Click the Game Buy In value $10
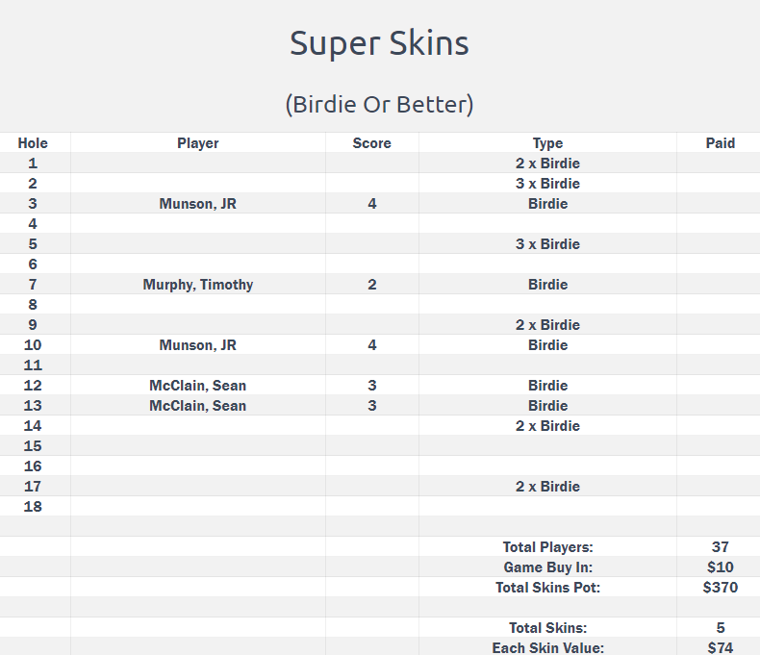 coord(721,567)
